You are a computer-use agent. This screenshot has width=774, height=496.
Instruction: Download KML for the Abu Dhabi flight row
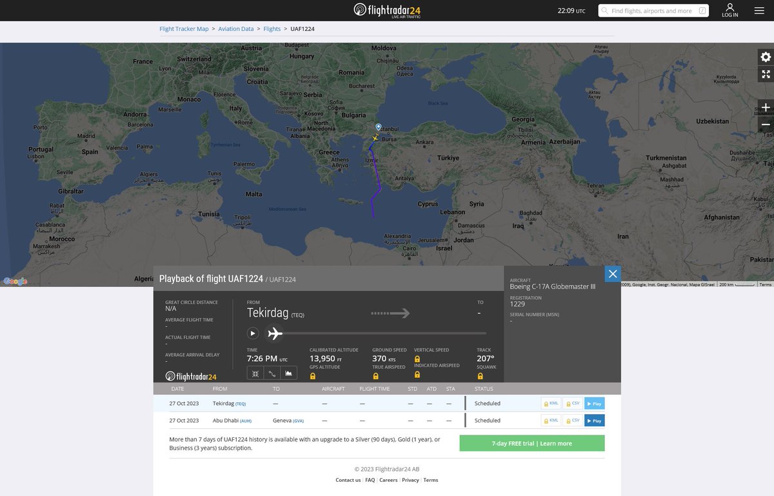[x=551, y=421]
